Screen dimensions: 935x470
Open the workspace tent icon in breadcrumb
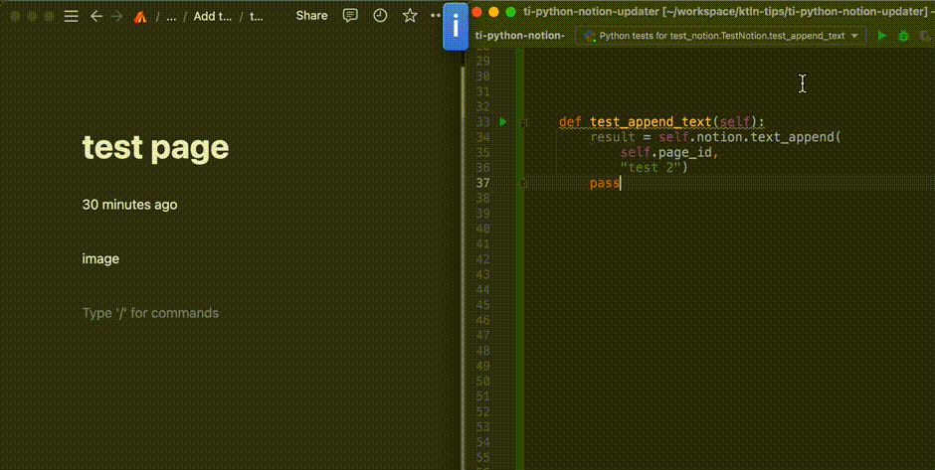[140, 17]
